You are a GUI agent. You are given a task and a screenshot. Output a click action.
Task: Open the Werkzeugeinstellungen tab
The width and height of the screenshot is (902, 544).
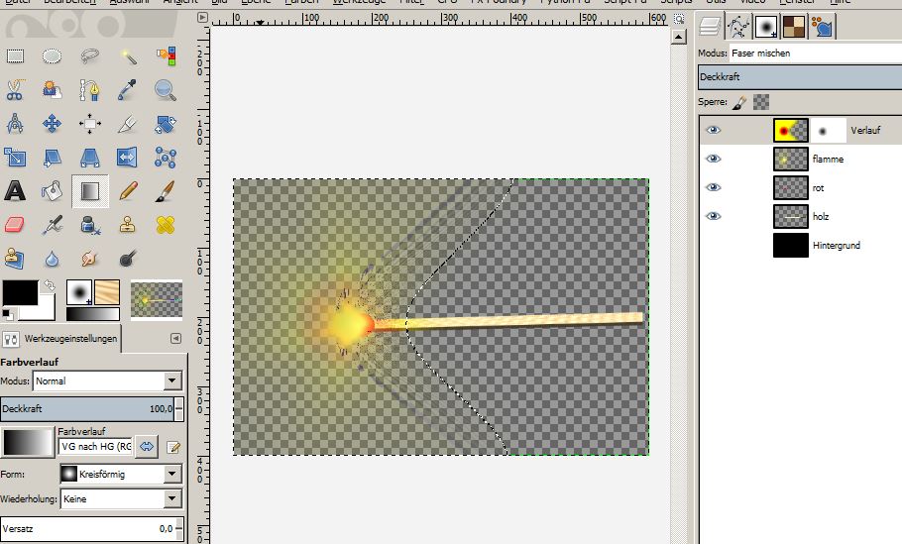pyautogui.click(x=61, y=339)
